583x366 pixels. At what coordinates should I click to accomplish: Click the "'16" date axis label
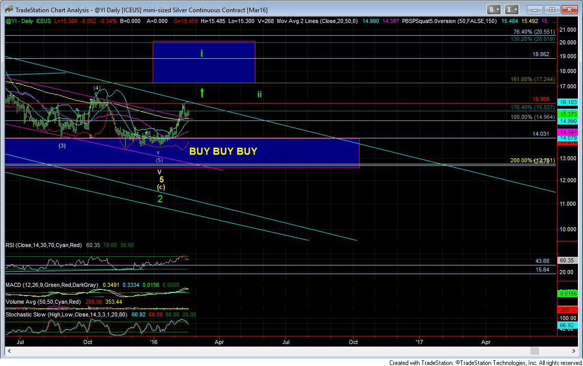pos(153,342)
